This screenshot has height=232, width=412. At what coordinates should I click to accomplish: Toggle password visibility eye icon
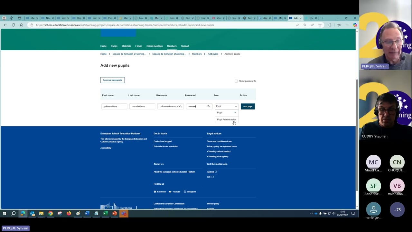[x=208, y=106]
